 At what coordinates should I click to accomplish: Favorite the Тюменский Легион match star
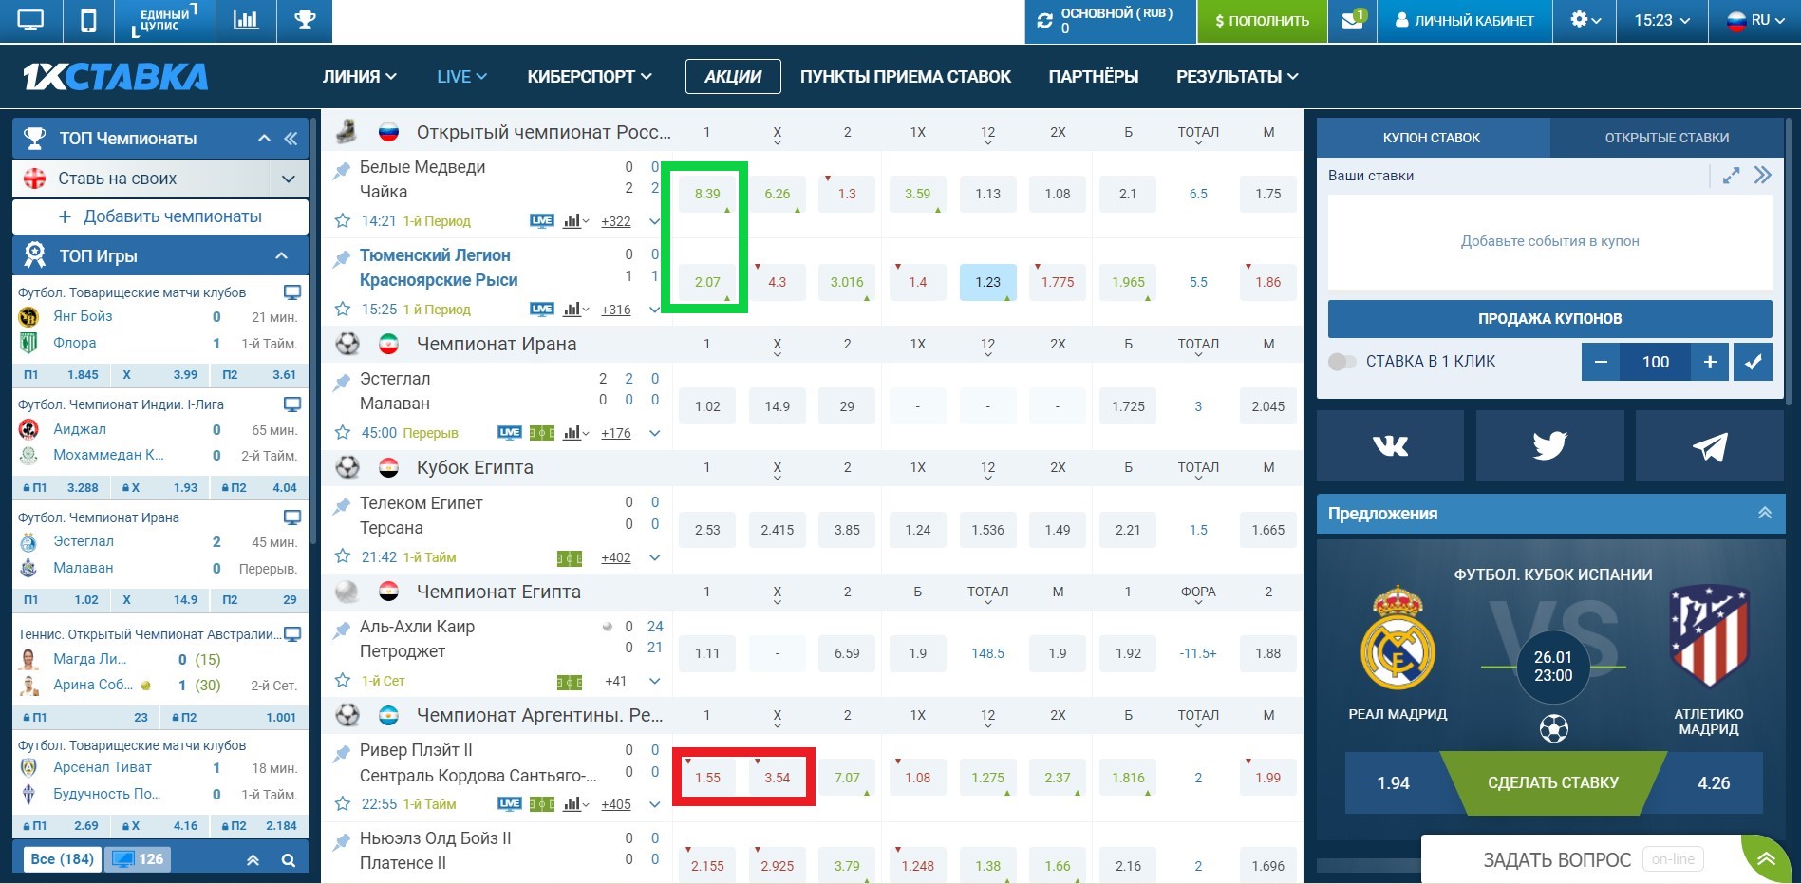(x=342, y=310)
